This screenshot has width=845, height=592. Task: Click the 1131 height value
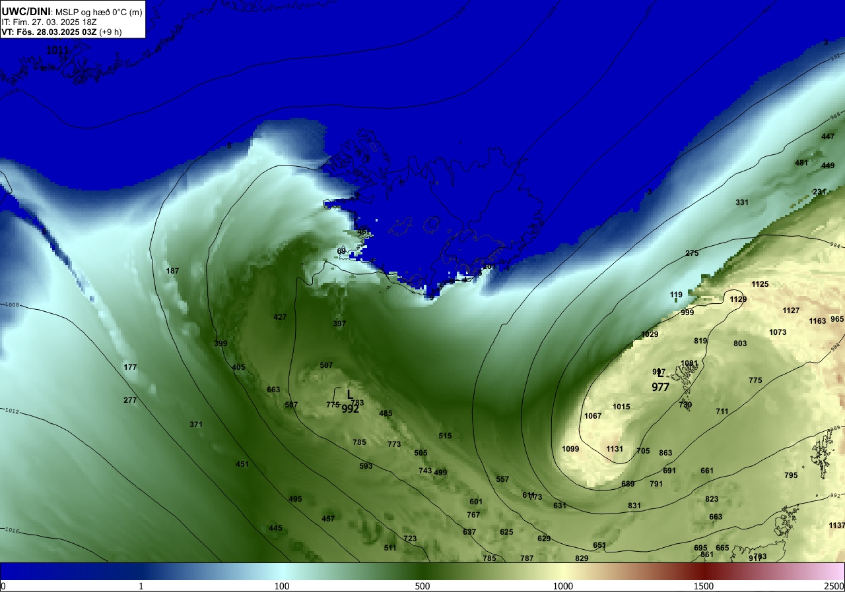click(x=615, y=449)
